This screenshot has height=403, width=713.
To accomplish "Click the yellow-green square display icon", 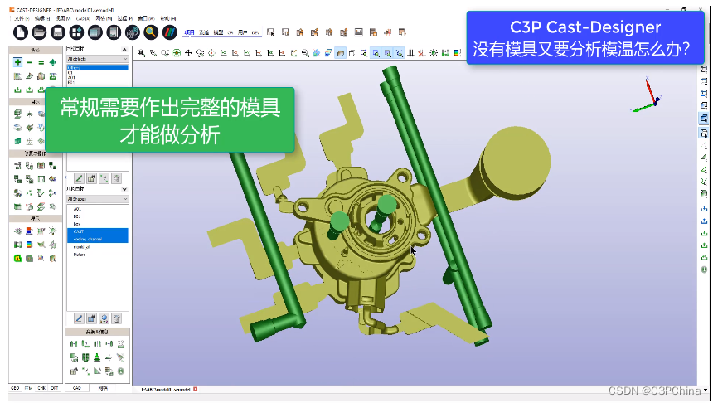I will pyautogui.click(x=17, y=259).
